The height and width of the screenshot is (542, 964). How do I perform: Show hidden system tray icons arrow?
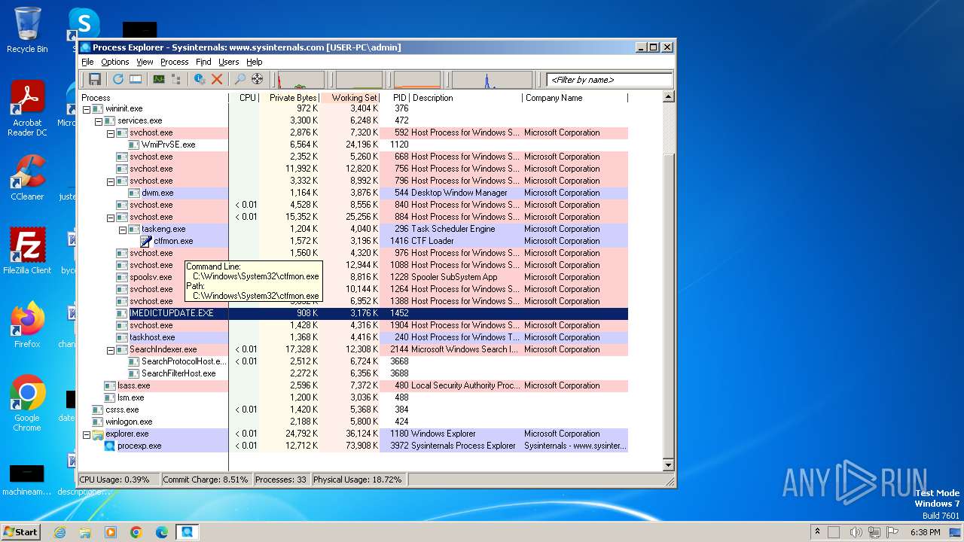[817, 531]
